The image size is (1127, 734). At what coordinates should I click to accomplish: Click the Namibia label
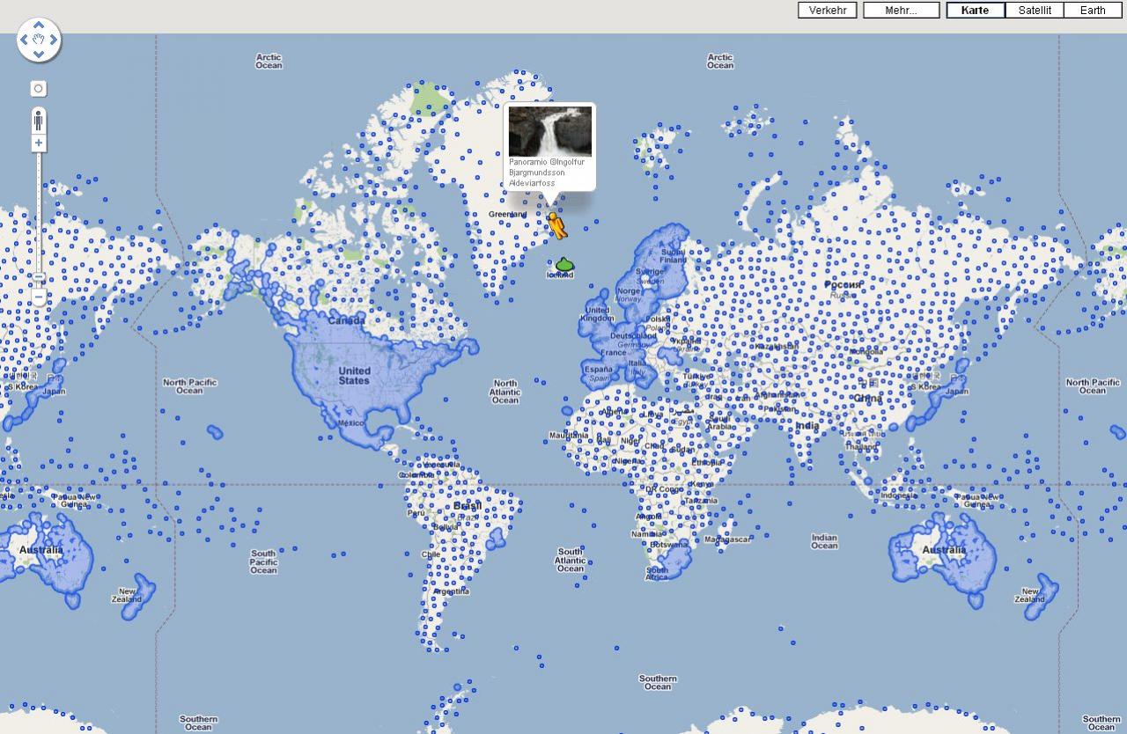(x=647, y=534)
